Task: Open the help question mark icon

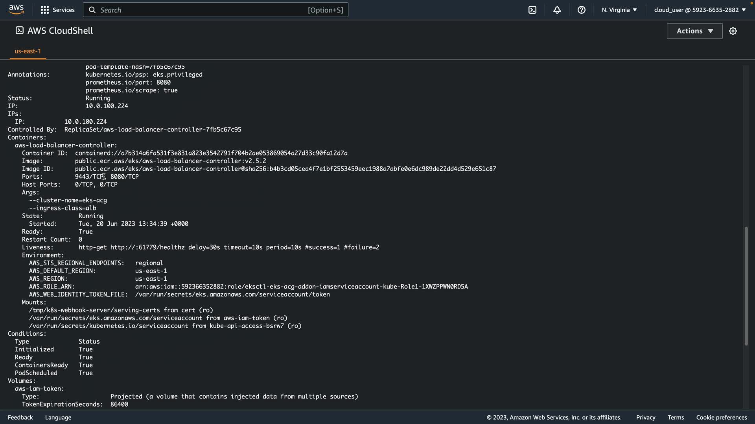Action: [x=581, y=10]
